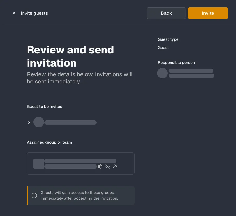Go back with the Back button
The width and height of the screenshot is (236, 216).
tap(166, 13)
